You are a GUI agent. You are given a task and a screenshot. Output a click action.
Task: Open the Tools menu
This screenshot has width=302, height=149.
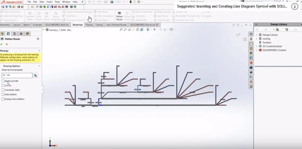pos(57,2)
